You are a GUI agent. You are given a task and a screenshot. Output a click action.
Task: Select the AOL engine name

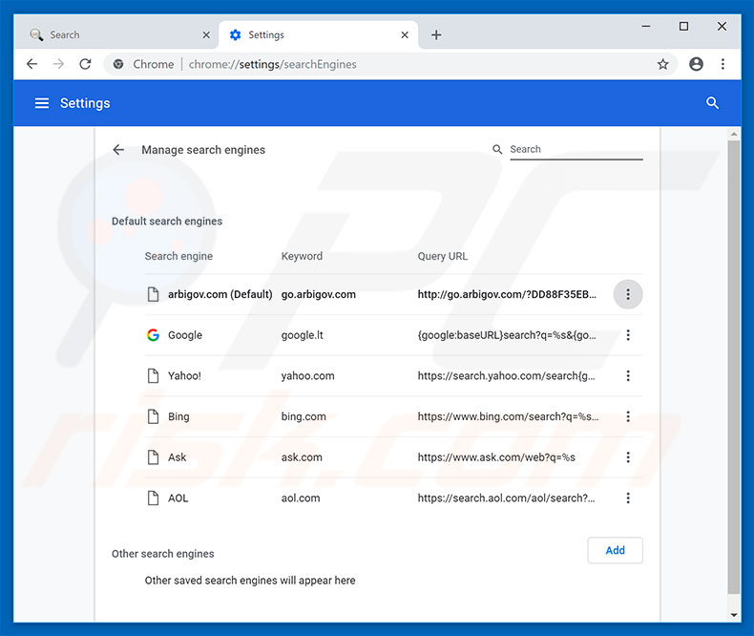178,498
